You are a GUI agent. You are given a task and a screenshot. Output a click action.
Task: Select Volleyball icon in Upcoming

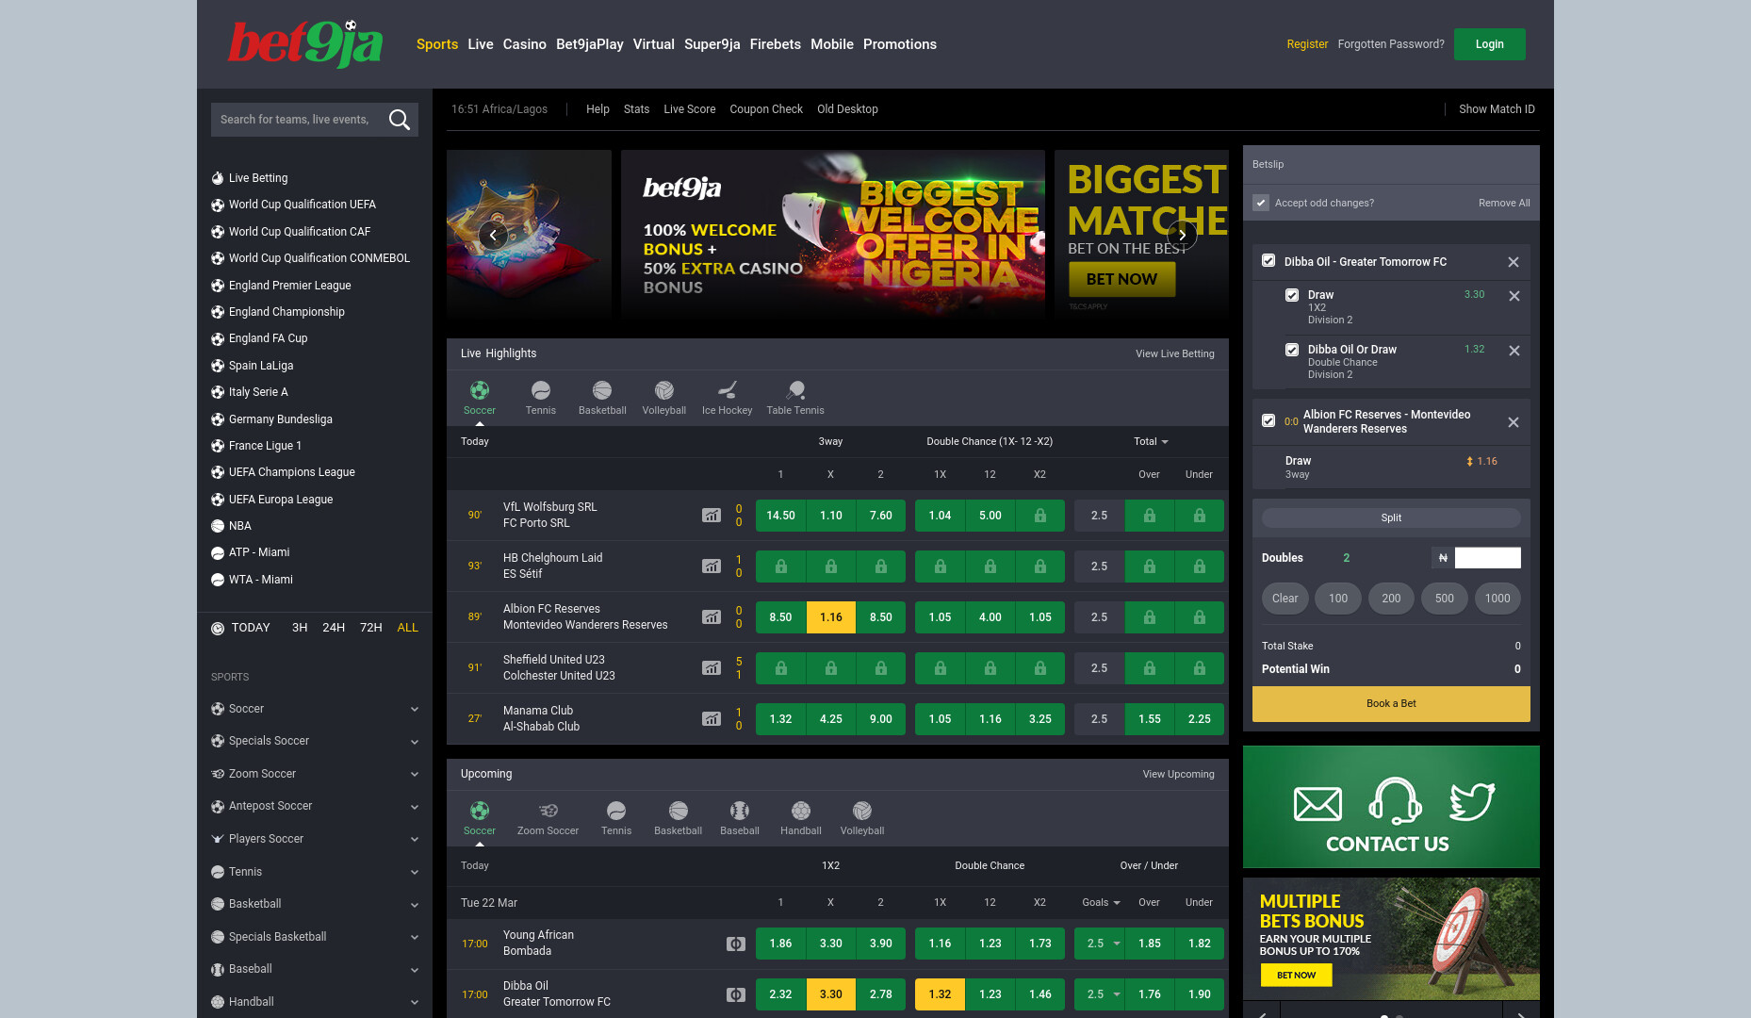point(862,811)
